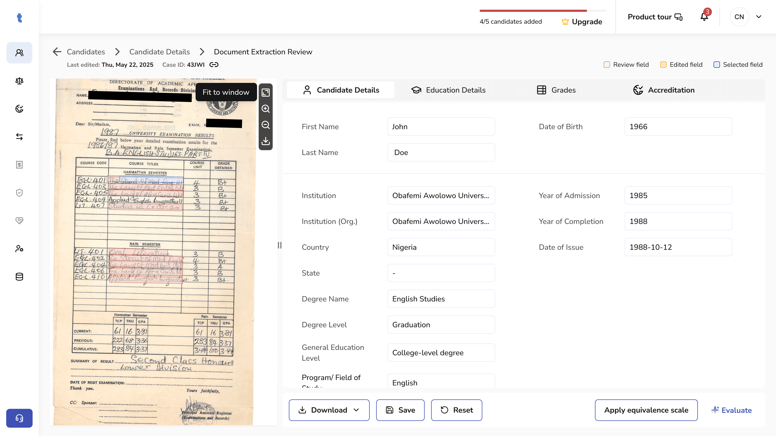This screenshot has width=776, height=436.
Task: Open the support headset button
Action: tap(19, 418)
